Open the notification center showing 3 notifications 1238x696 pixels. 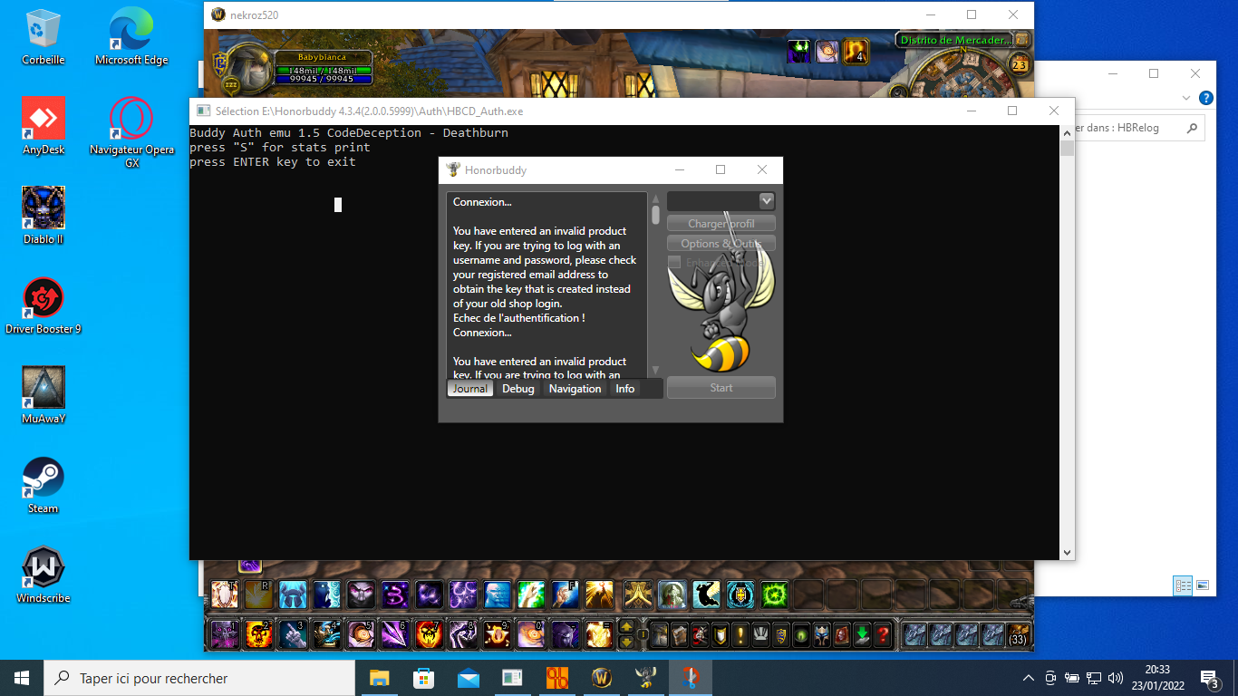click(x=1209, y=678)
